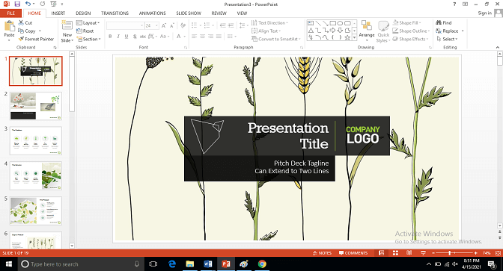Image resolution: width=503 pixels, height=271 pixels.
Task: Toggle Strikethrough formatting
Action: (143, 36)
